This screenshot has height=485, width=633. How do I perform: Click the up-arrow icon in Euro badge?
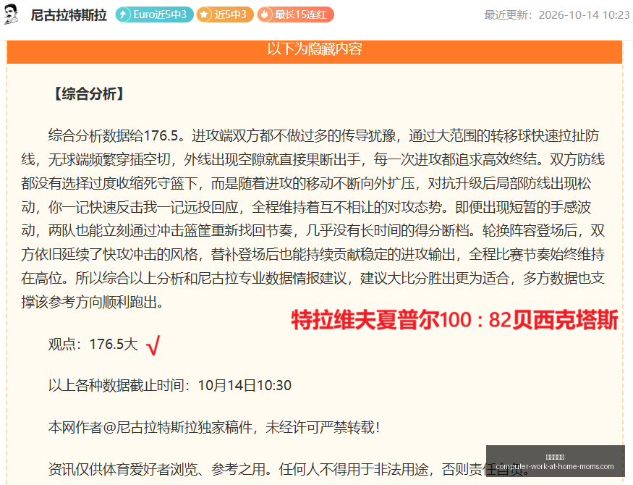click(x=123, y=14)
